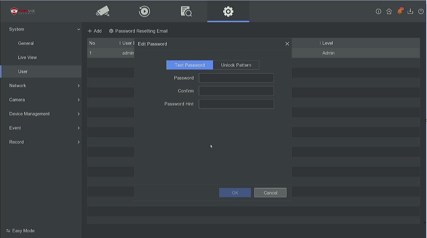Click the Password Hint input field
The image size is (427, 238).
coord(236,104)
